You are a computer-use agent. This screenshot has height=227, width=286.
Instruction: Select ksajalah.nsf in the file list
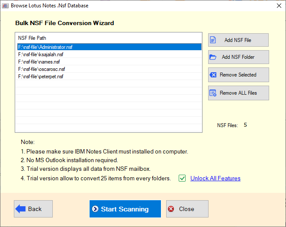click(x=41, y=54)
